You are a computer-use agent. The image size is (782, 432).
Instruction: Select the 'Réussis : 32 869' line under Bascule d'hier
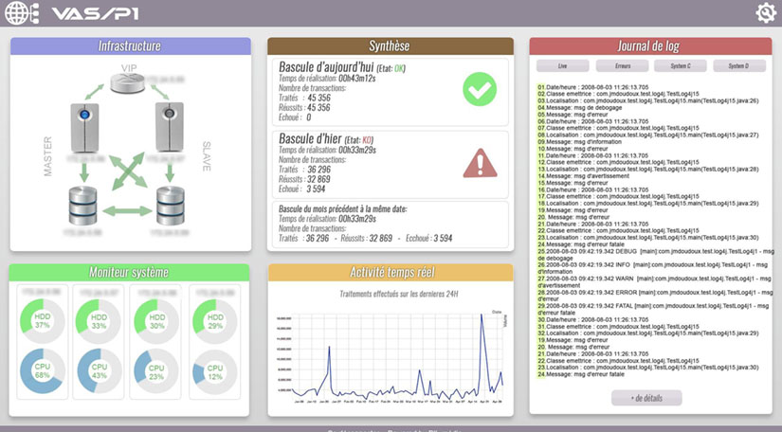point(304,179)
